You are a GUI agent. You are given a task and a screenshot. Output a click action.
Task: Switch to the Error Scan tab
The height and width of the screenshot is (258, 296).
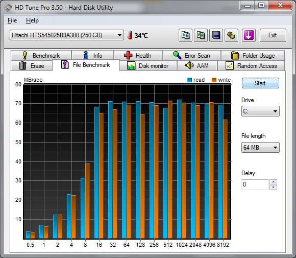tap(192, 55)
